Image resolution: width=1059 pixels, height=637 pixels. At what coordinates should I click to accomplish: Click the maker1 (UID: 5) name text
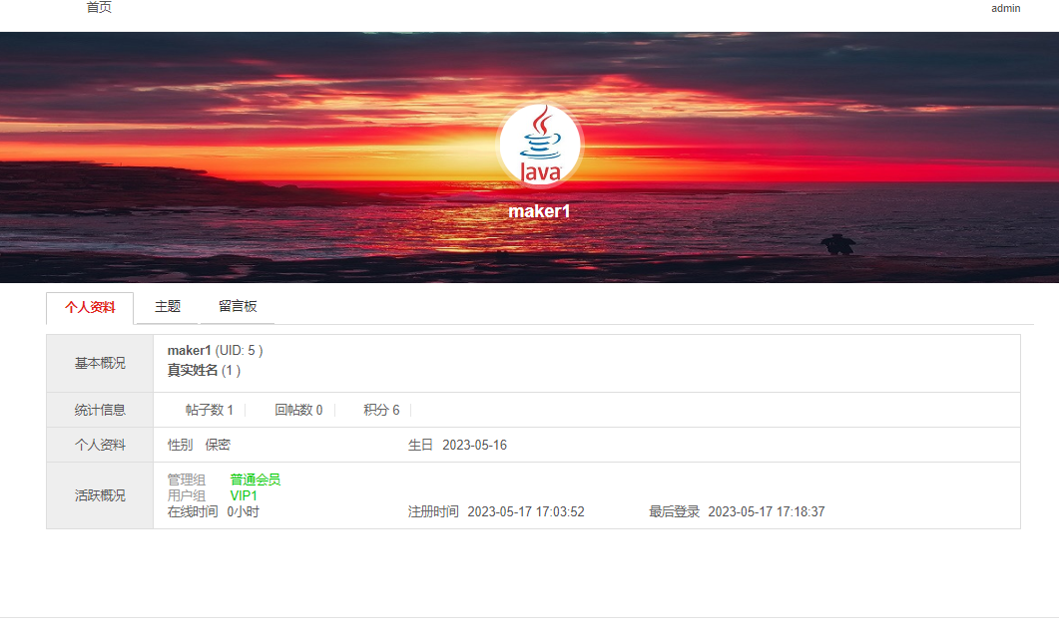click(x=215, y=350)
